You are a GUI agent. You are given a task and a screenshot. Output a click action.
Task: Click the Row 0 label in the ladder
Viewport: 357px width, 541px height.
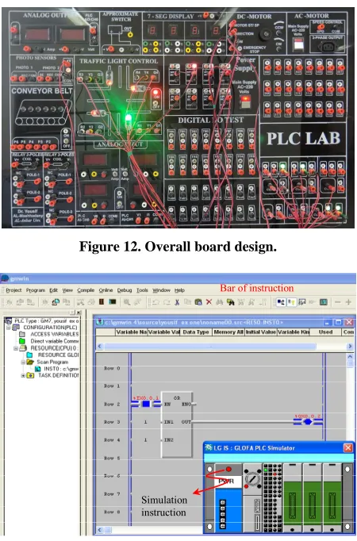pos(112,369)
